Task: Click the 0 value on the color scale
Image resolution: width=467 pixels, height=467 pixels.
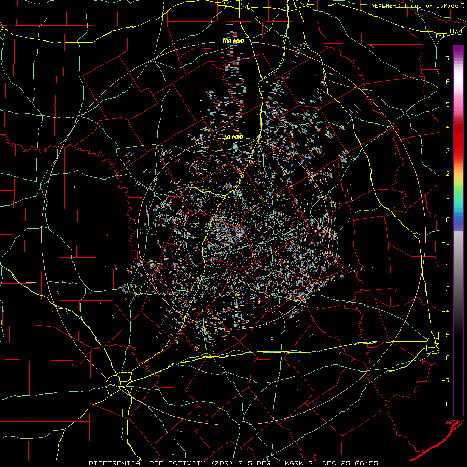Action: click(x=448, y=220)
